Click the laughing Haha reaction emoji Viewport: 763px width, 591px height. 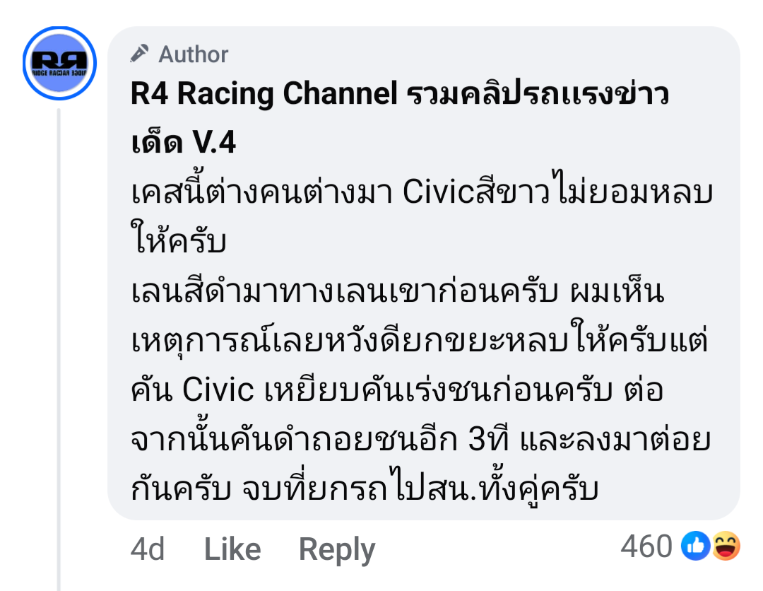coord(725,546)
